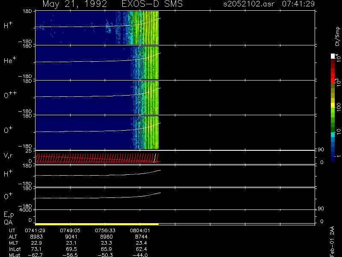Viewport: 342px width, 257px height.
Task: Click the MLT value "23.1"
Action: pyautogui.click(x=71, y=243)
